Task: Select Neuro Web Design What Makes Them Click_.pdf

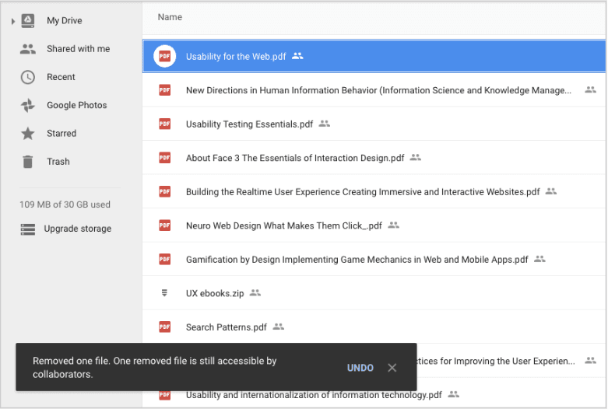Action: [283, 225]
